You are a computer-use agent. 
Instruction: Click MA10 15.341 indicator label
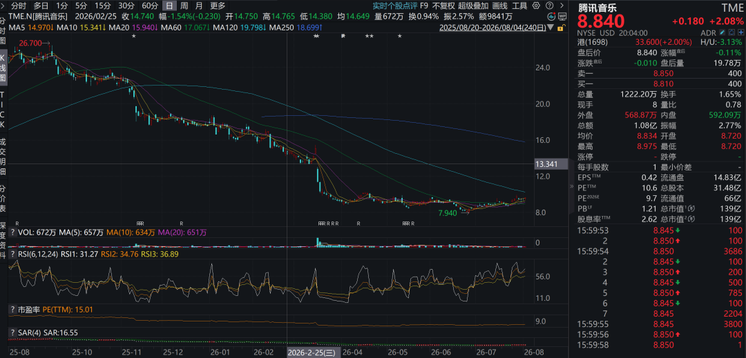(80, 28)
